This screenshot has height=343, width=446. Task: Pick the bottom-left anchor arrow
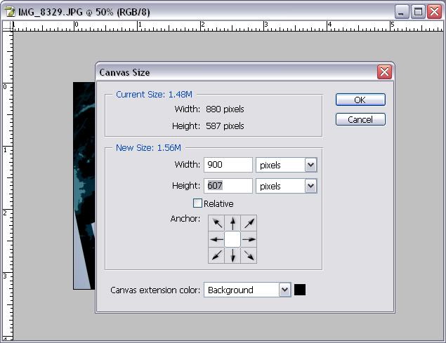216,255
